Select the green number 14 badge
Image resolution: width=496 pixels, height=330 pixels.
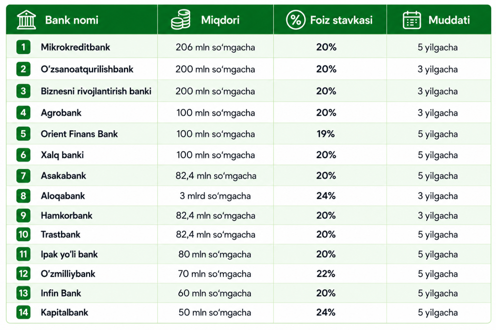click(23, 312)
